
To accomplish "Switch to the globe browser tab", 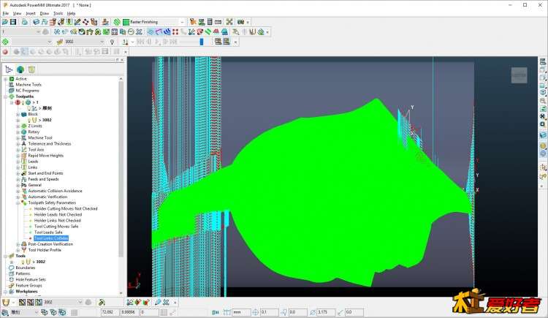I will click(x=20, y=69).
